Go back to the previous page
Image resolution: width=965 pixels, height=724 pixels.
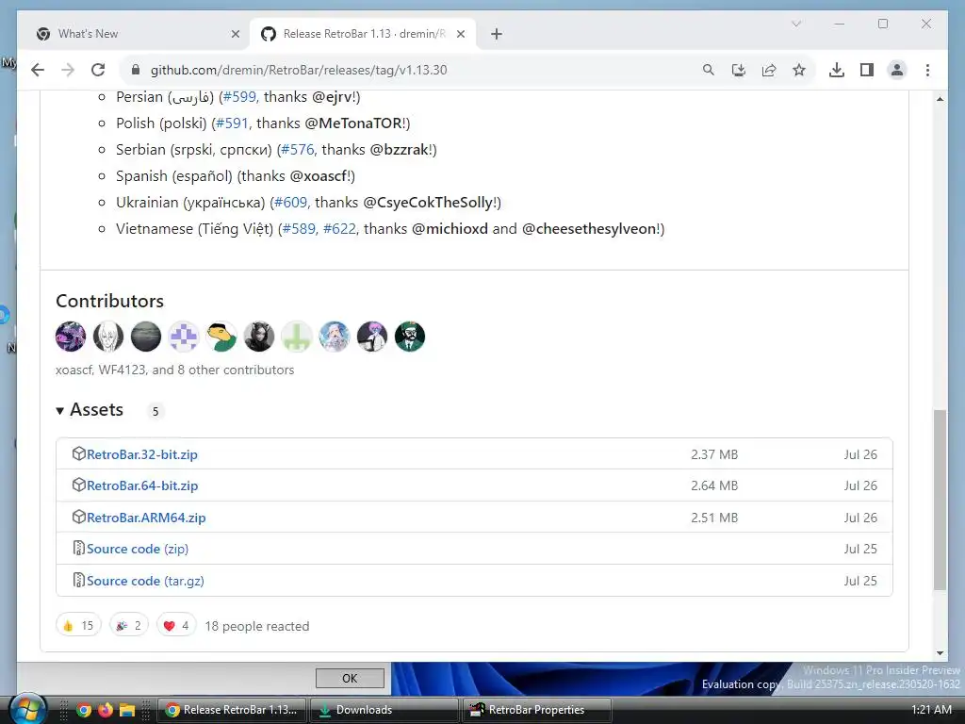coord(38,70)
